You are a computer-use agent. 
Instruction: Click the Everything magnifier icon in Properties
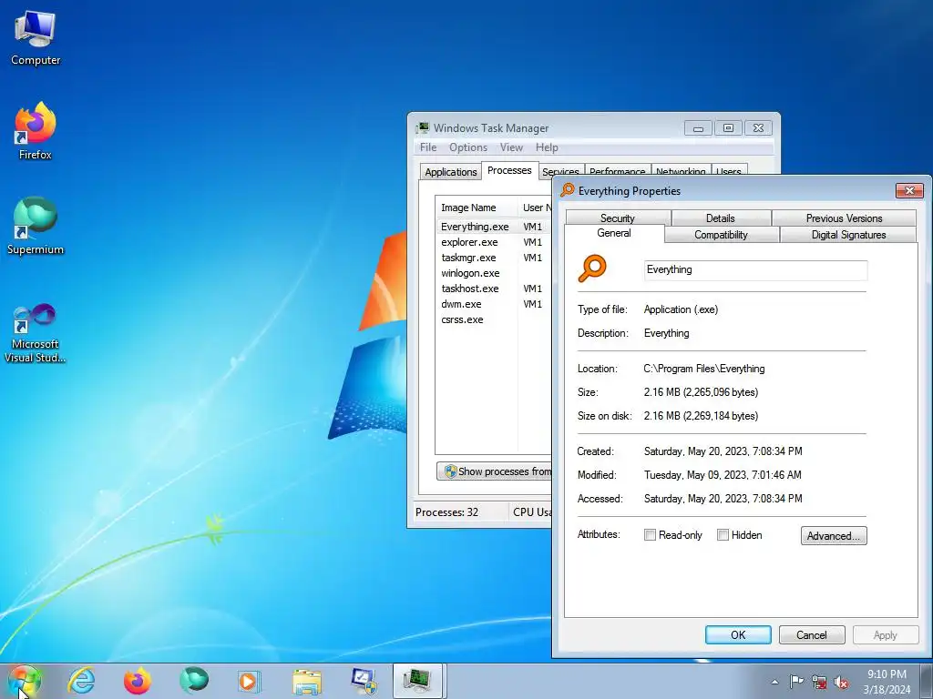tap(592, 268)
